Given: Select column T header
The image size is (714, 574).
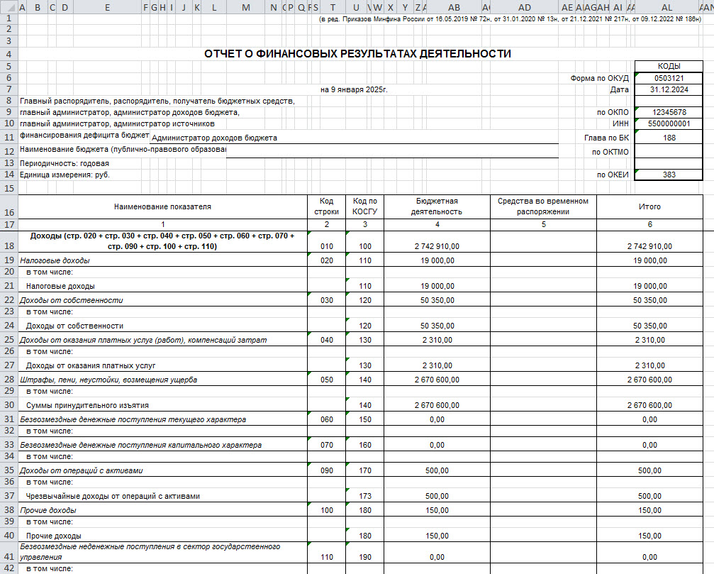Looking at the screenshot, I should coord(333,7).
